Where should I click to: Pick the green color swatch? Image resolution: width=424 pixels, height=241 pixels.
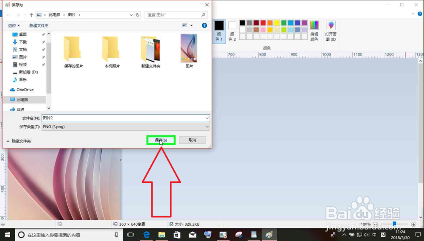tap(284, 23)
